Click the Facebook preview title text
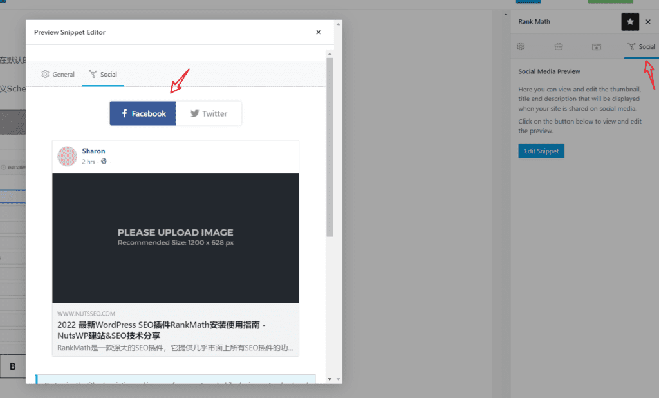The height and width of the screenshot is (398, 659). coord(162,330)
